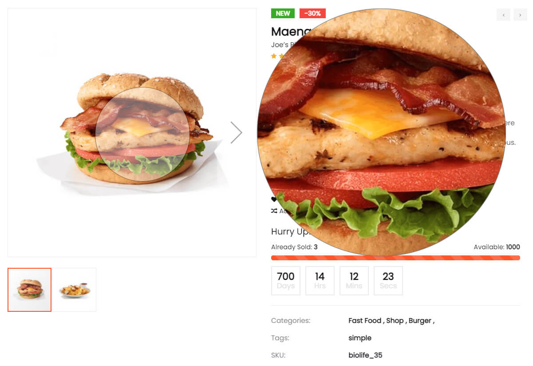Click the 700 Days countdown box
Image resolution: width=533 pixels, height=366 pixels.
click(286, 281)
